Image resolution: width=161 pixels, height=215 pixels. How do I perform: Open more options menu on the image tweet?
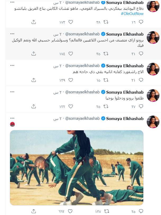click(12, 118)
